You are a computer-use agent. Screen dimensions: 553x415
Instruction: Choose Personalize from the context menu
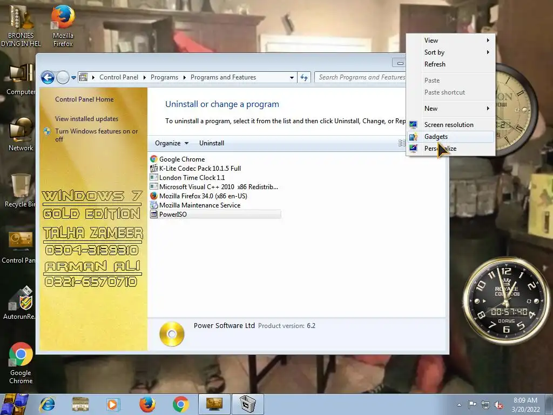[451, 149]
